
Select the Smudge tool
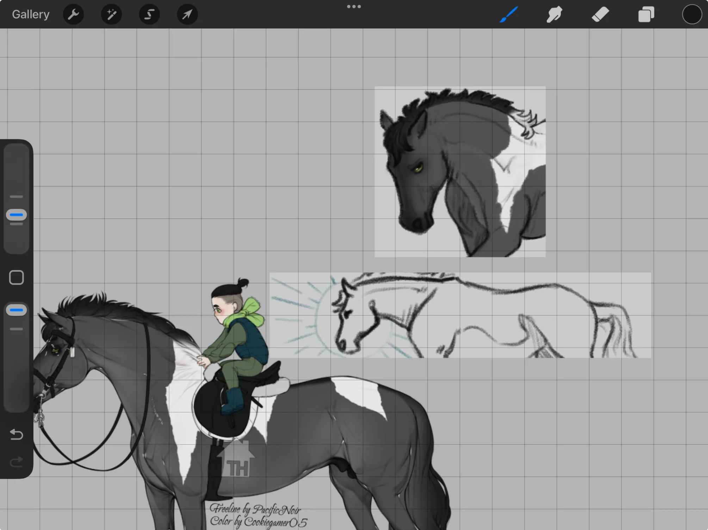[x=554, y=14]
